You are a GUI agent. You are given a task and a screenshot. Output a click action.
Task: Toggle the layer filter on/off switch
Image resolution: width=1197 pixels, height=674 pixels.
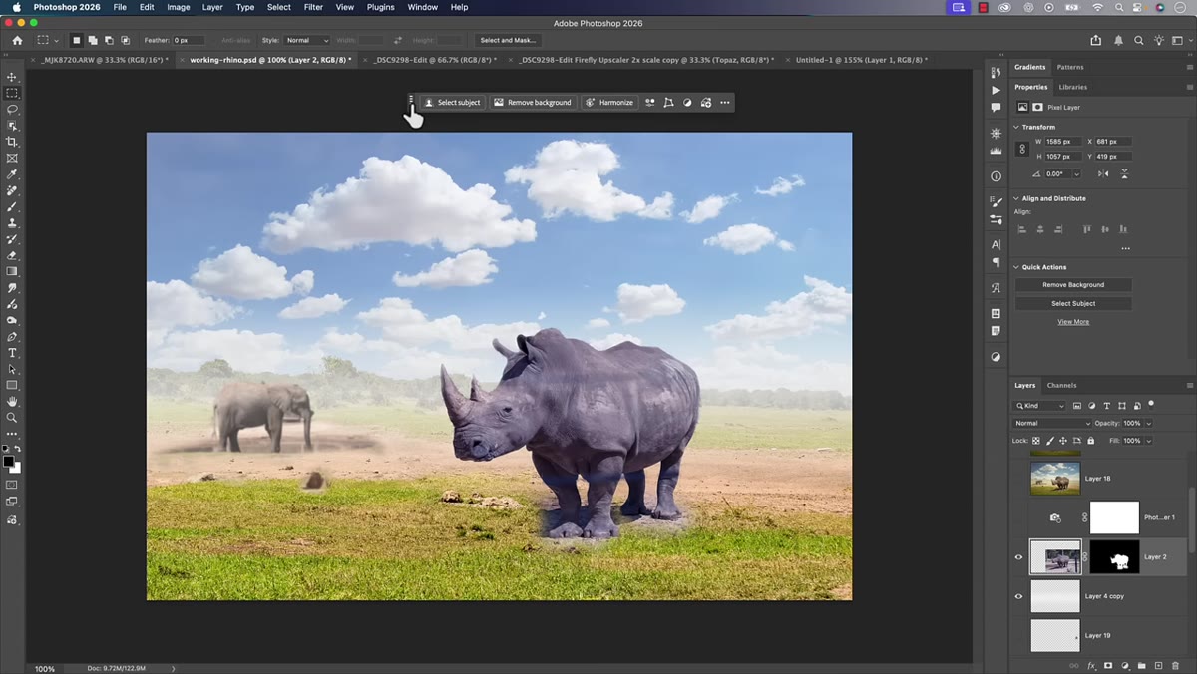click(1150, 404)
